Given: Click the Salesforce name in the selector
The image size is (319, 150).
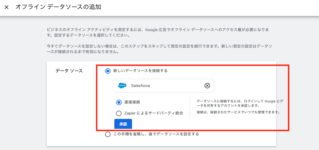Looking at the screenshot, I should pos(141,86).
